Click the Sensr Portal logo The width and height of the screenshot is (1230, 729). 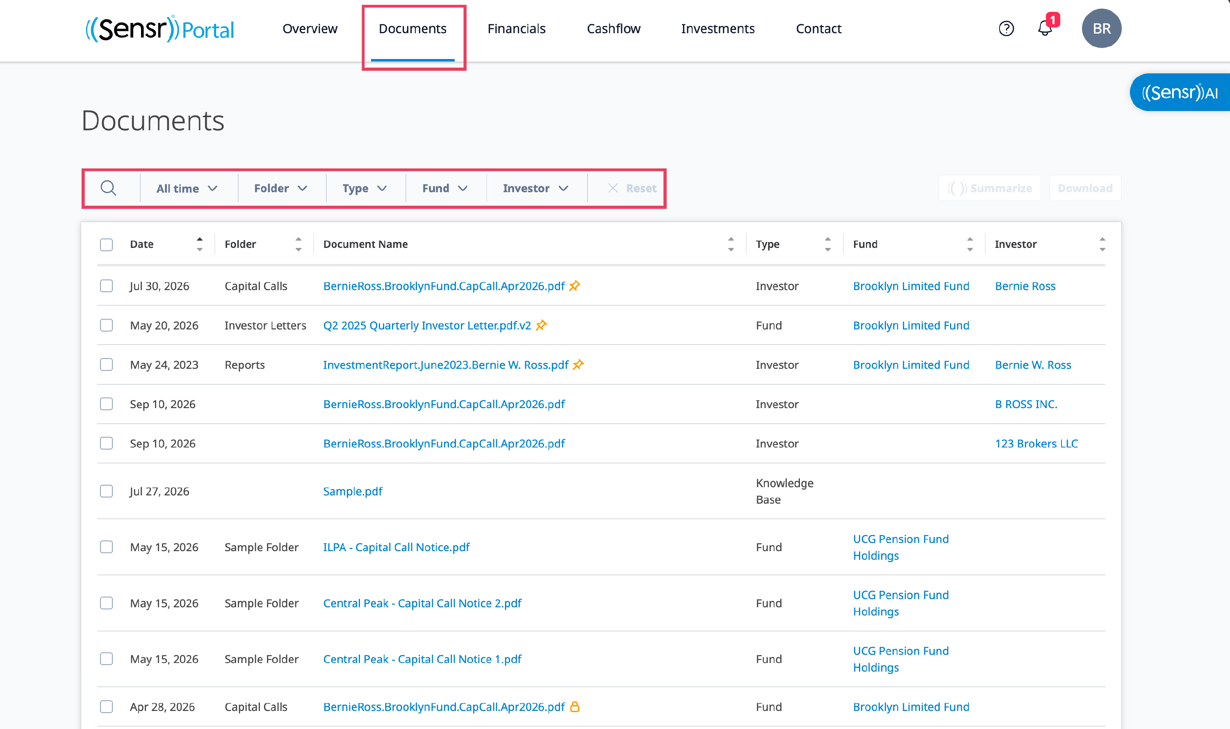click(x=160, y=29)
